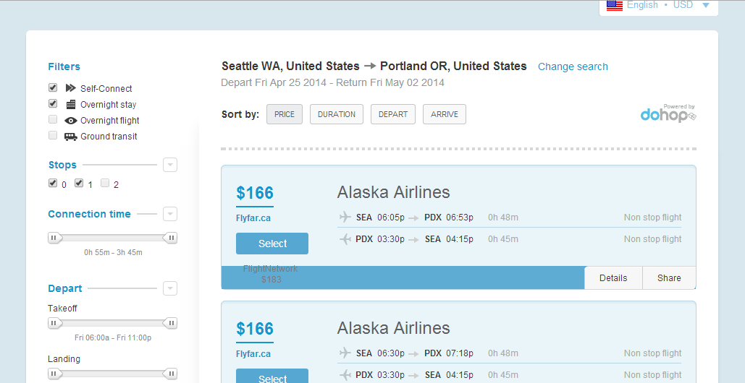Click the US flag icon

(615, 5)
